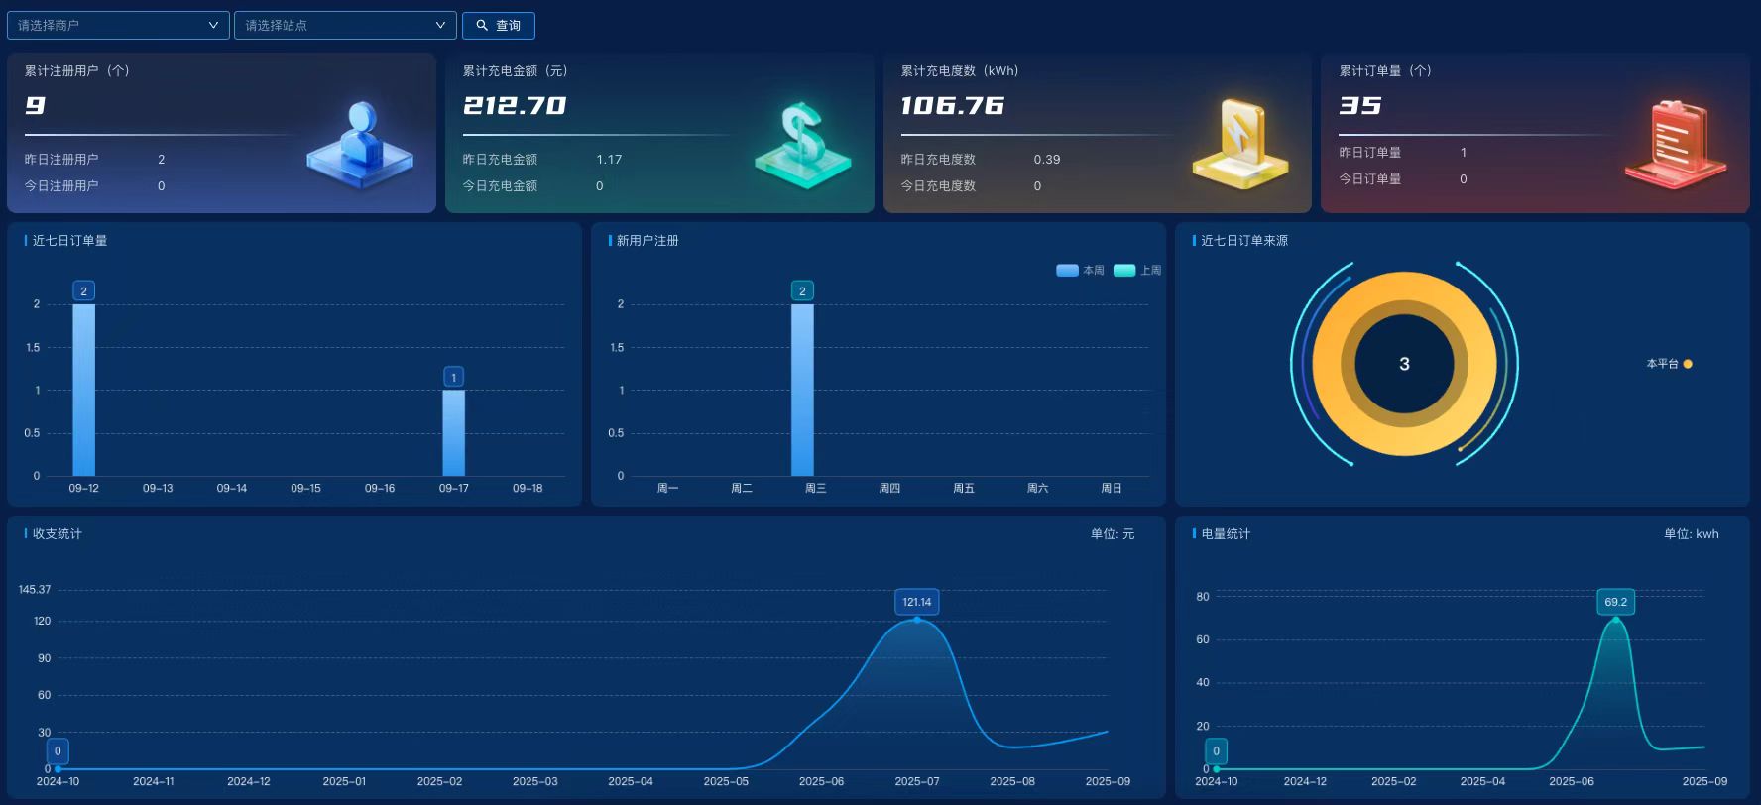This screenshot has width=1761, height=805.
Task: Toggle the 本平台 legend item
Action: [x=1669, y=364]
